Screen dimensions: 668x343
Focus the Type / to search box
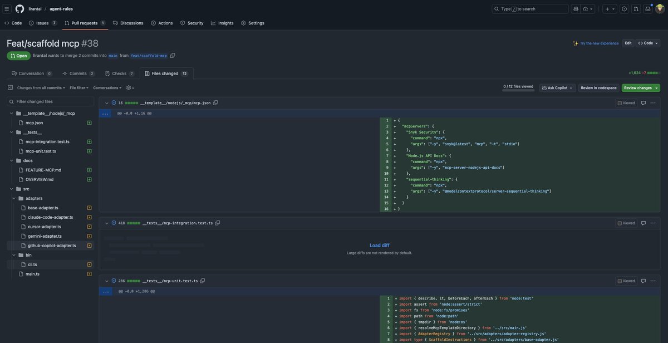[530, 9]
